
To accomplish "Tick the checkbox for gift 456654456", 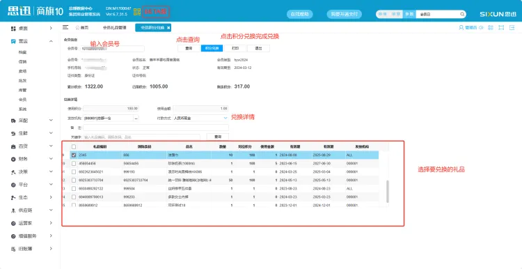I will tap(74, 163).
